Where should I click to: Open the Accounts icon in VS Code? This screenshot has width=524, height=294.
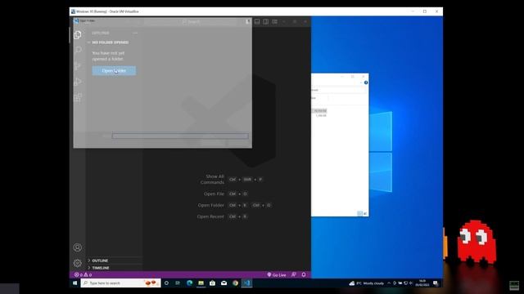(x=78, y=247)
